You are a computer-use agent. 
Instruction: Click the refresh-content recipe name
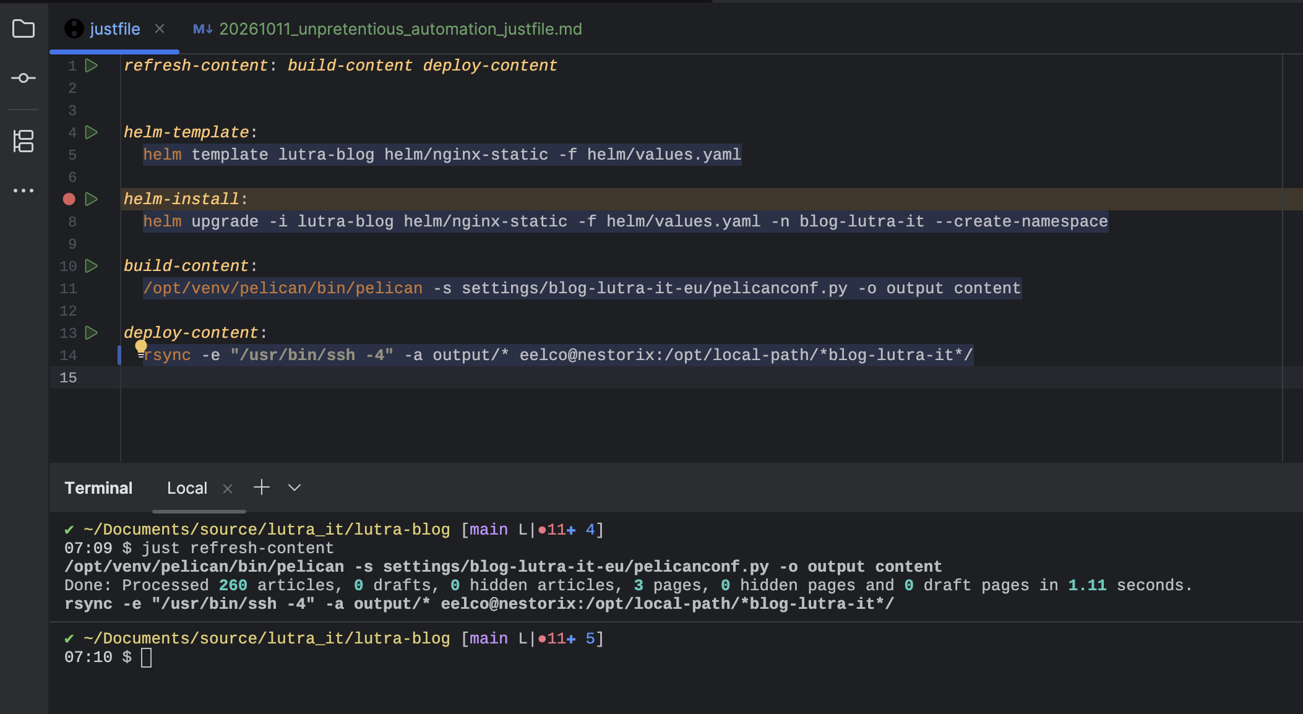tap(196, 66)
